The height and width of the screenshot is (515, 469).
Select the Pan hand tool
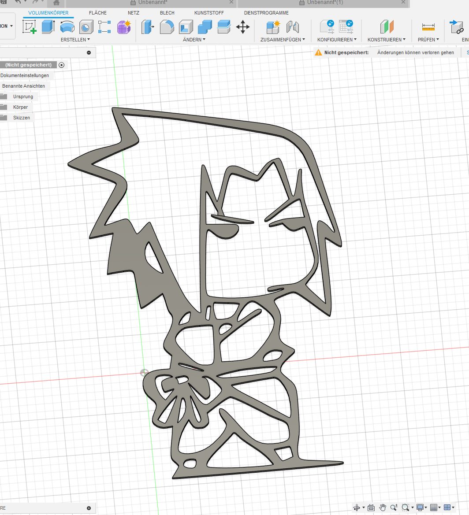383,508
